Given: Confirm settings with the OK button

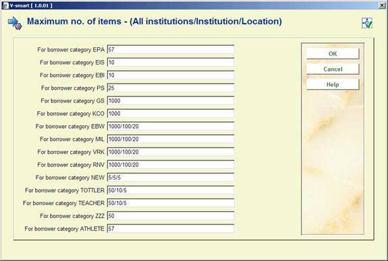Looking at the screenshot, I should [333, 54].
